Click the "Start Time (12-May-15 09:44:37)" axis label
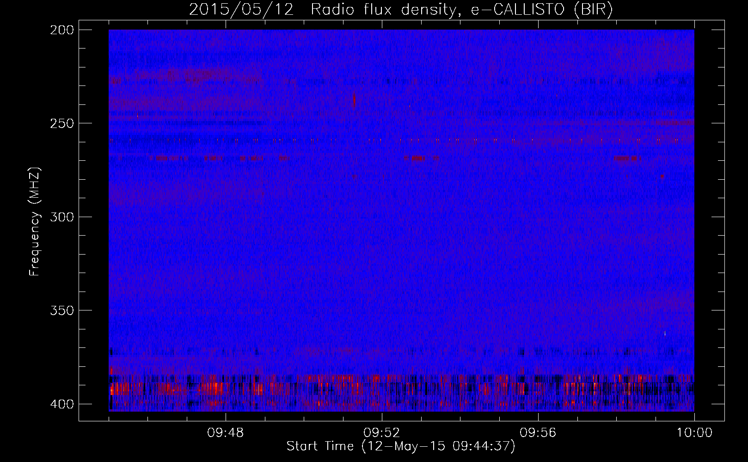 (401, 446)
